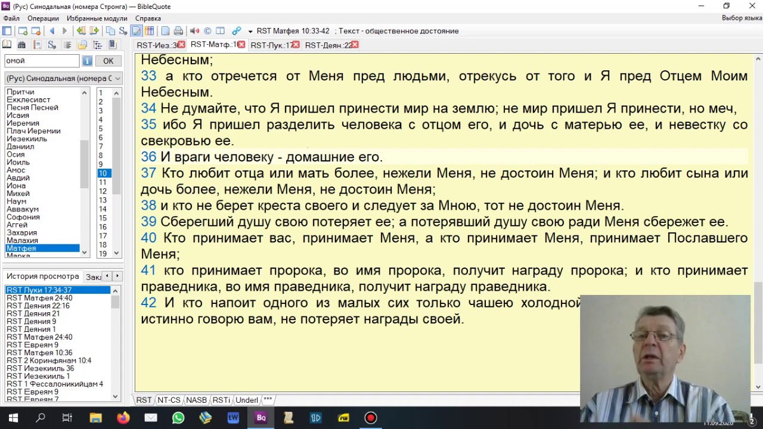Toggle Strong's numbers S# toolbar icon

pyautogui.click(x=123, y=31)
